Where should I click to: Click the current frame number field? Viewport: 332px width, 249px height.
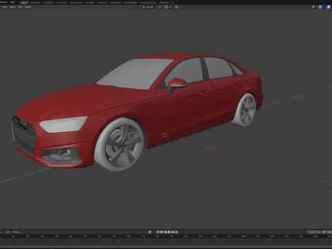(x=314, y=232)
